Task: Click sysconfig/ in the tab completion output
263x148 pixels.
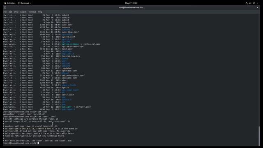Action: [x=8, y=114]
